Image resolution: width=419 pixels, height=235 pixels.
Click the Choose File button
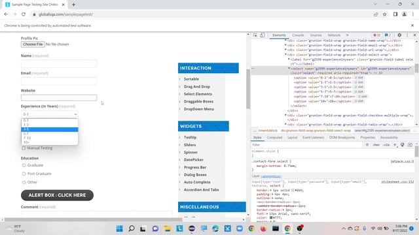[33, 44]
